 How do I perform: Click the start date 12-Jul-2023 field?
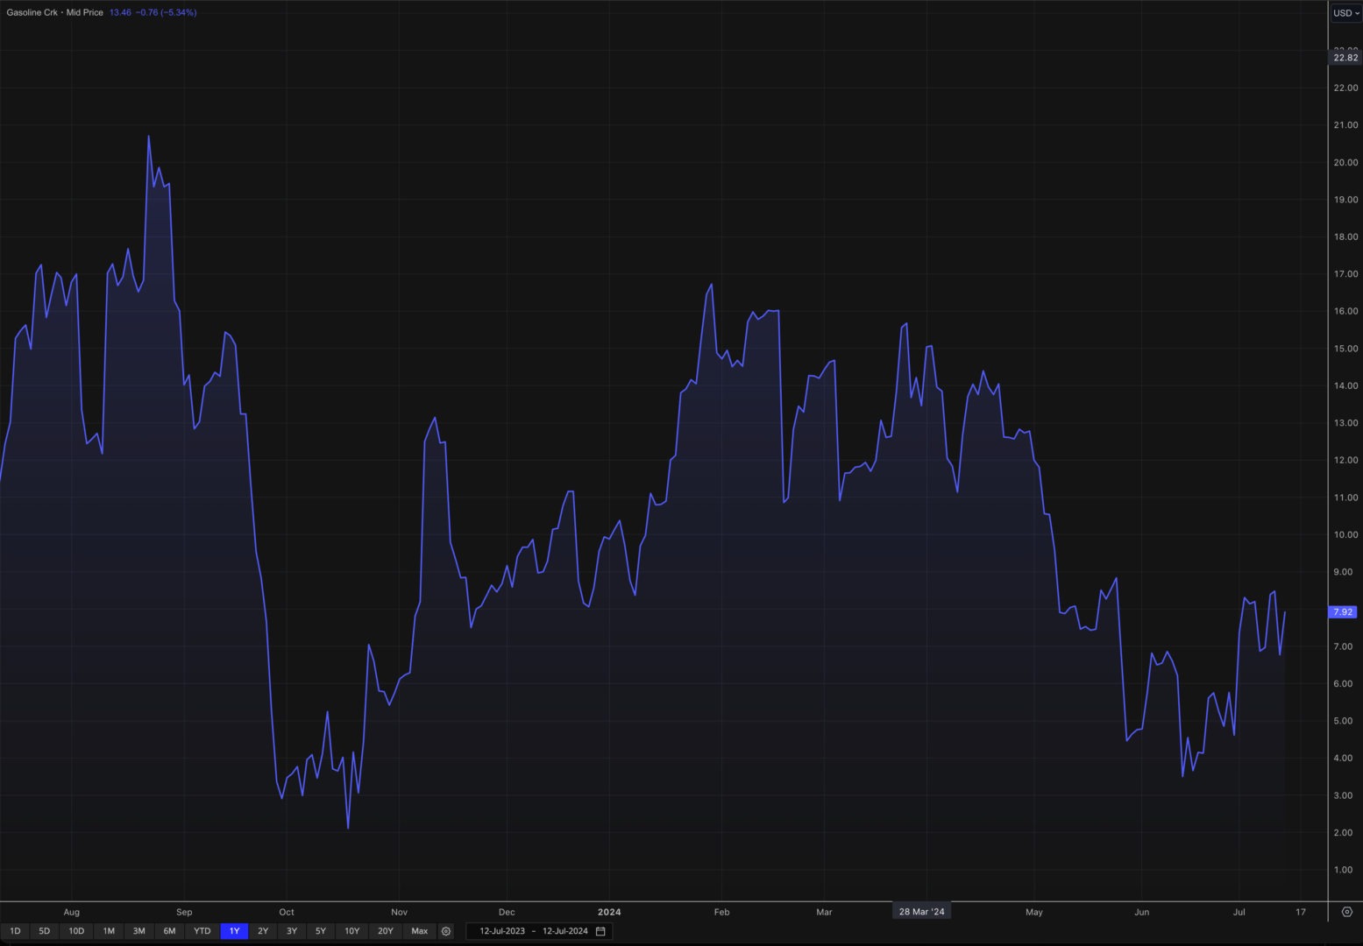pos(502,931)
